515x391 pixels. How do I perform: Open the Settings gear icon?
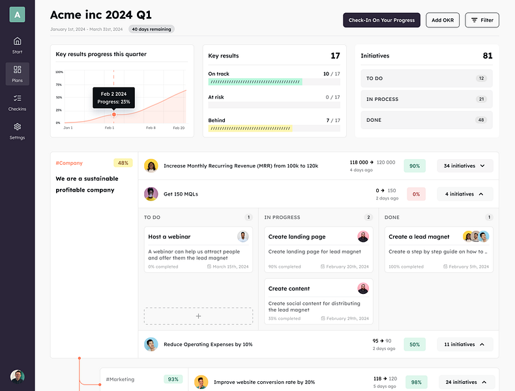[18, 126]
